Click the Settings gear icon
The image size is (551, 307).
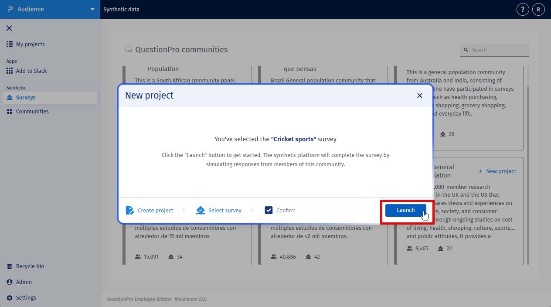(x=10, y=297)
